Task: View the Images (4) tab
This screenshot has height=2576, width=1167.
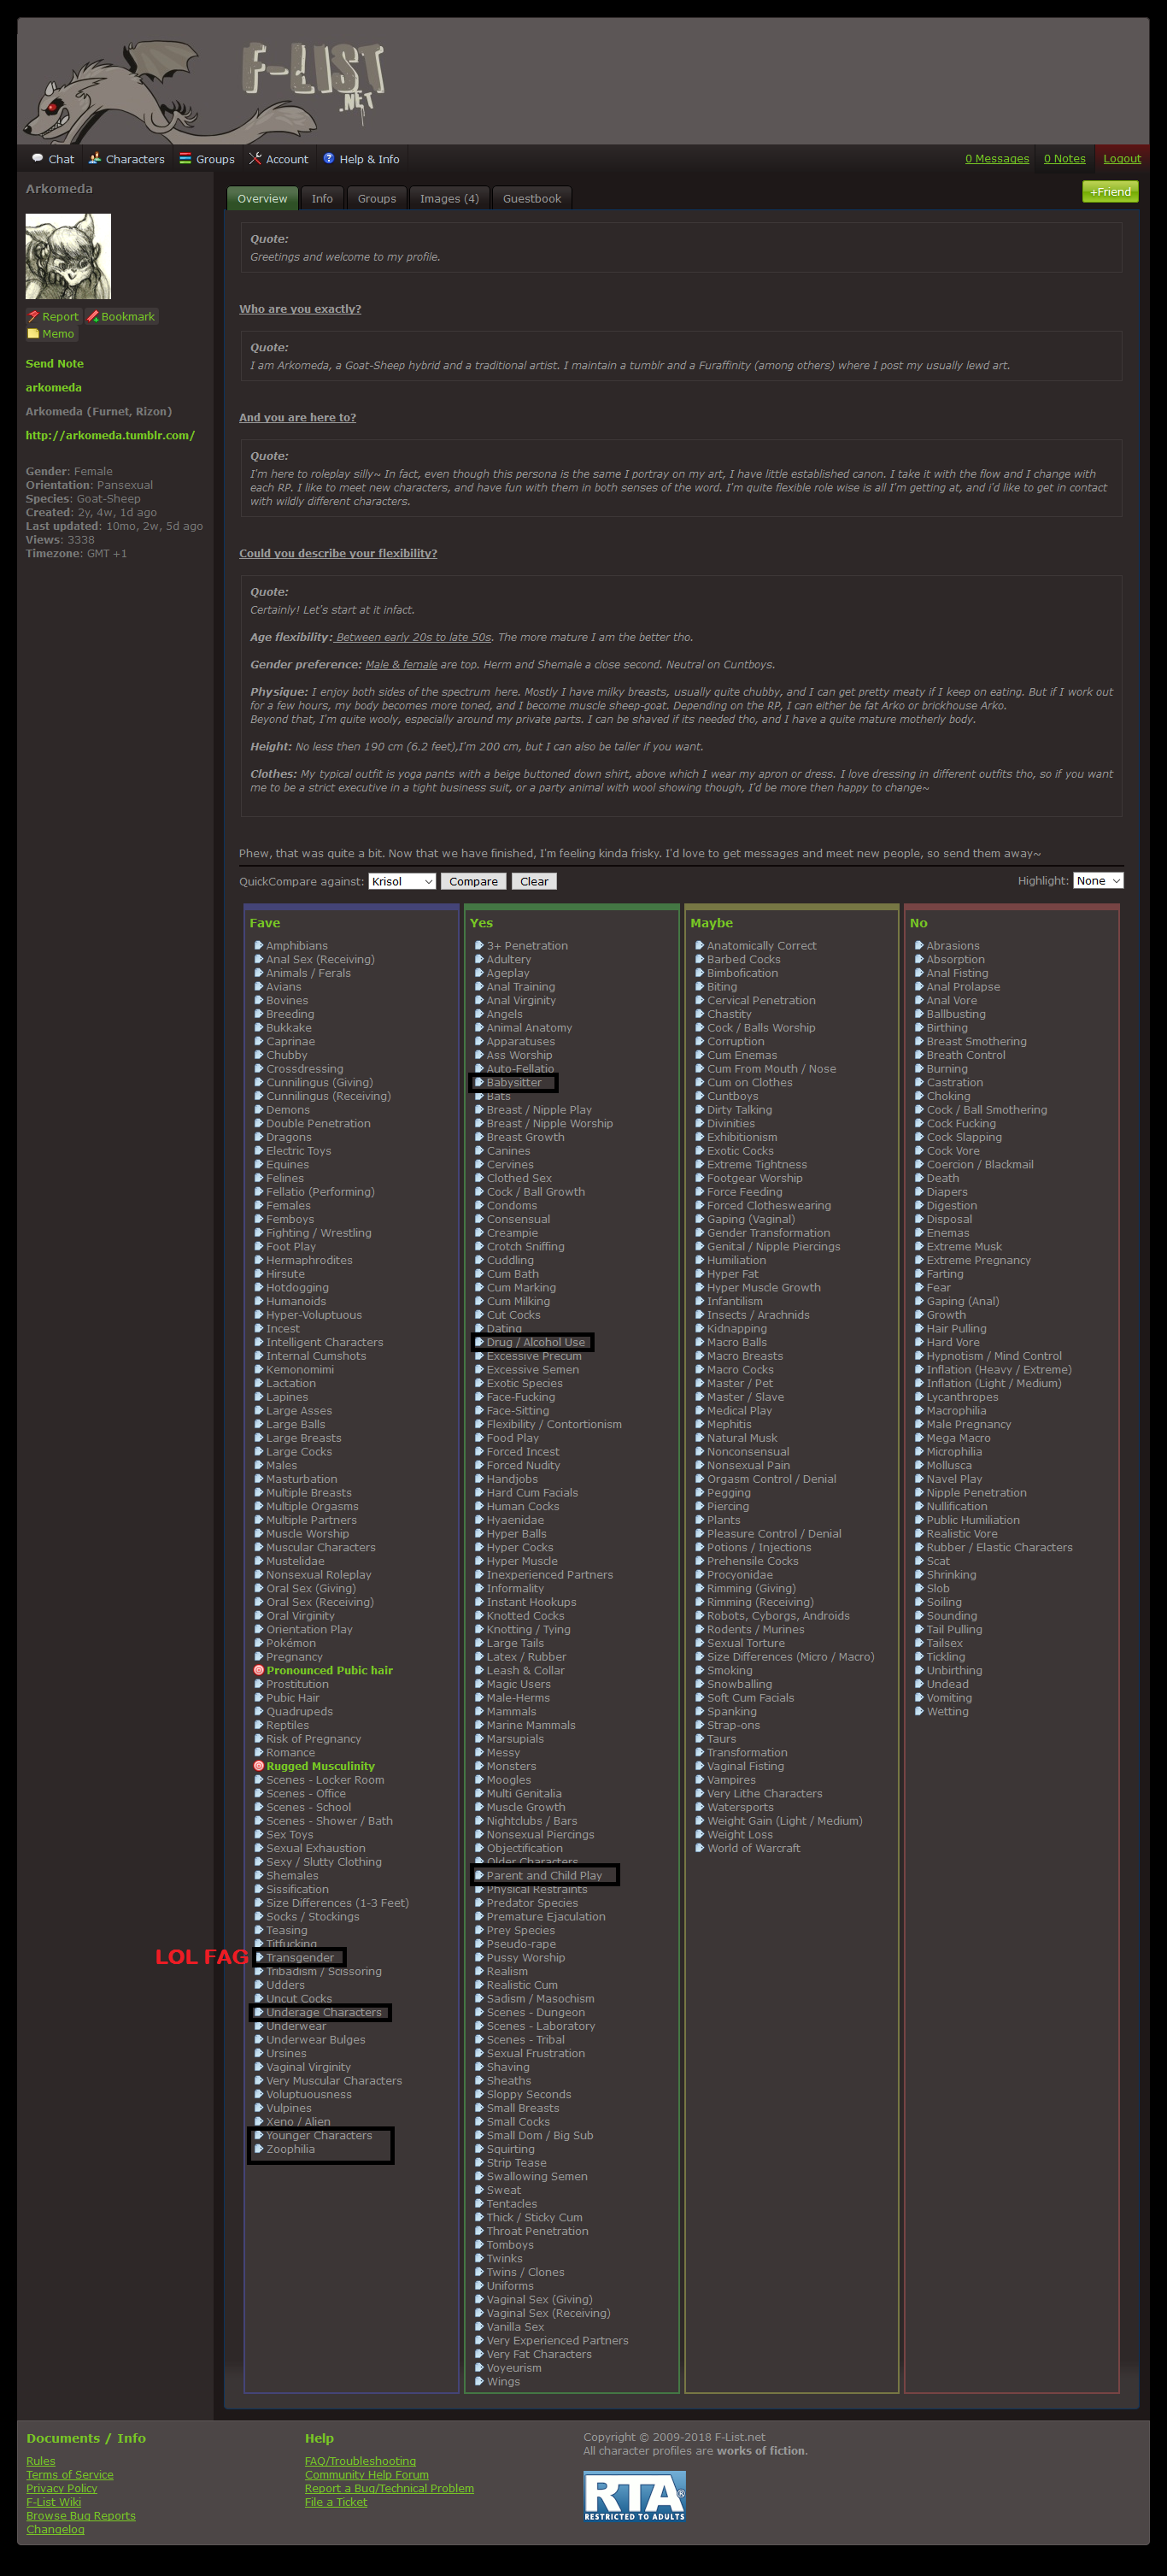Action: tap(449, 198)
